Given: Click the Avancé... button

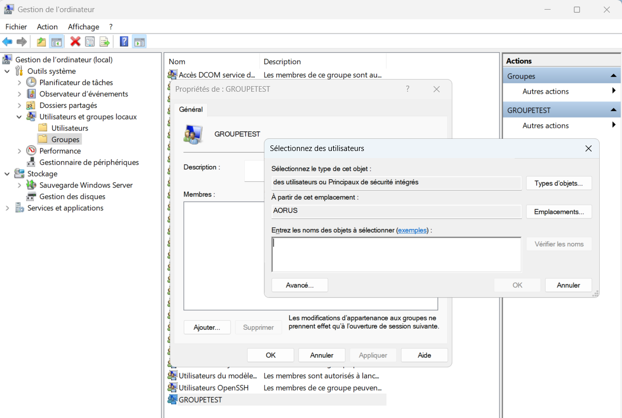Looking at the screenshot, I should 299,285.
